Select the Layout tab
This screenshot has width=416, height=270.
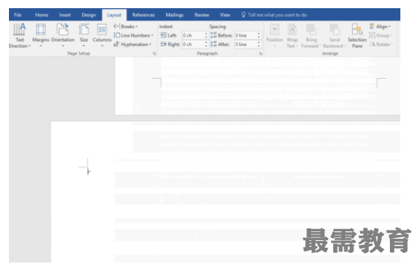tap(114, 15)
